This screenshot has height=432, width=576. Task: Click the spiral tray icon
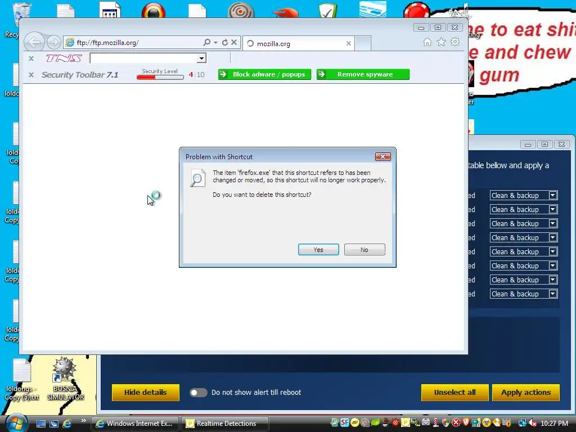364,423
